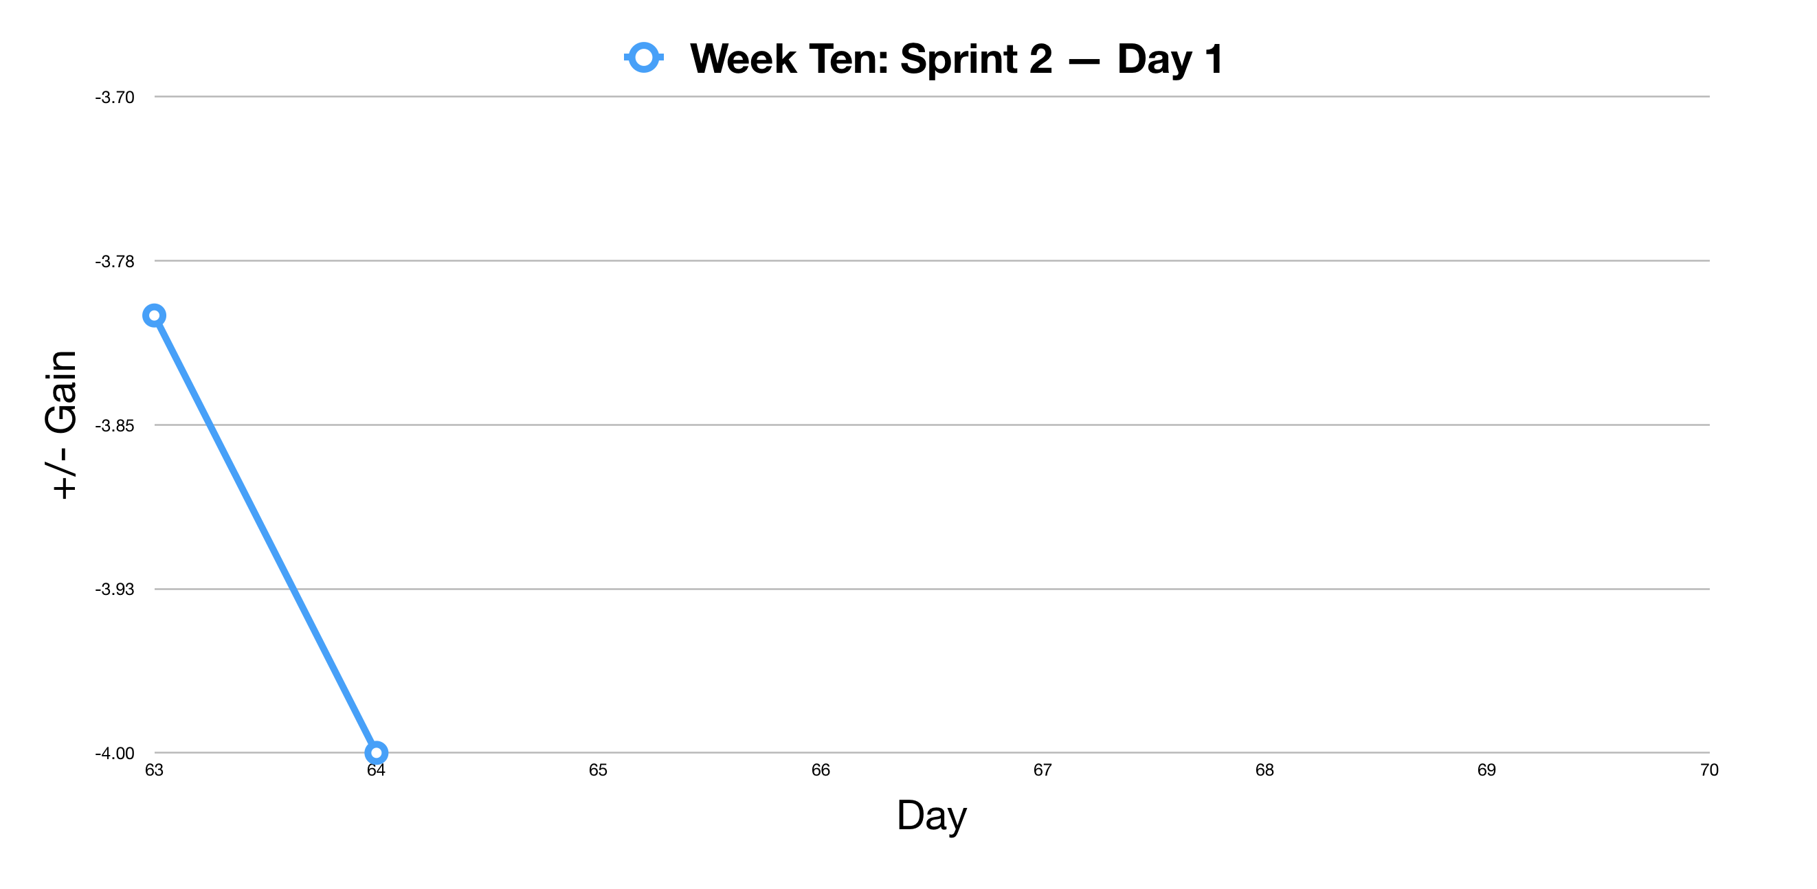Click the -3.93 y-axis label

click(114, 589)
